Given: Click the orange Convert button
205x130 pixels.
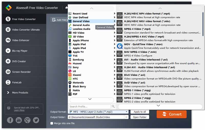Looking at the screenshot, I should click(x=171, y=114).
